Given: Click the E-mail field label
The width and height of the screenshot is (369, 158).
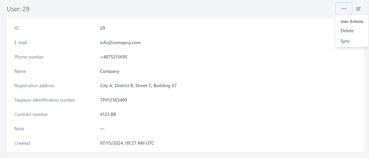Looking at the screenshot, I should (x=20, y=43).
